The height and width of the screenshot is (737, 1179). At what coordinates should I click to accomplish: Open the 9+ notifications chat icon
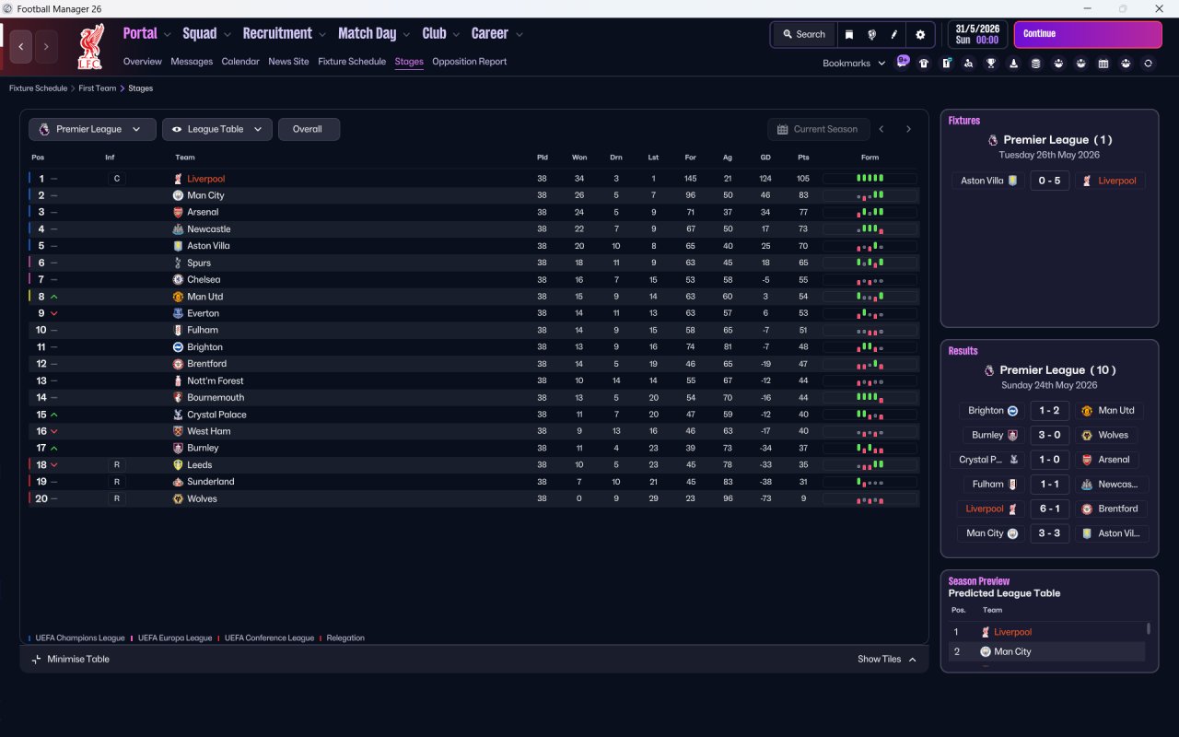903,62
